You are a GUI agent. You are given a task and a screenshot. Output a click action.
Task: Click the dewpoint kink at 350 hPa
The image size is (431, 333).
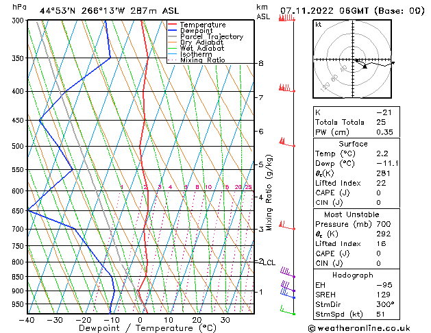[x=110, y=58]
